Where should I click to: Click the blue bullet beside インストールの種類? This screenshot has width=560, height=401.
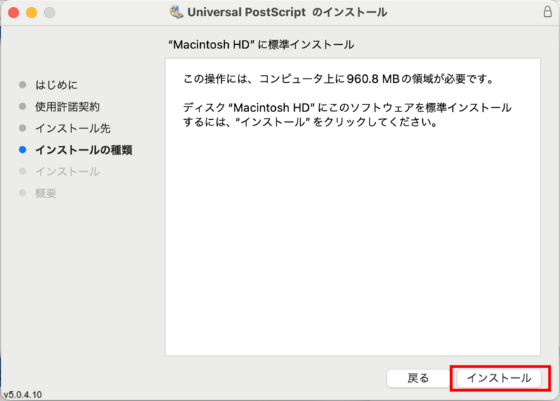tap(23, 150)
